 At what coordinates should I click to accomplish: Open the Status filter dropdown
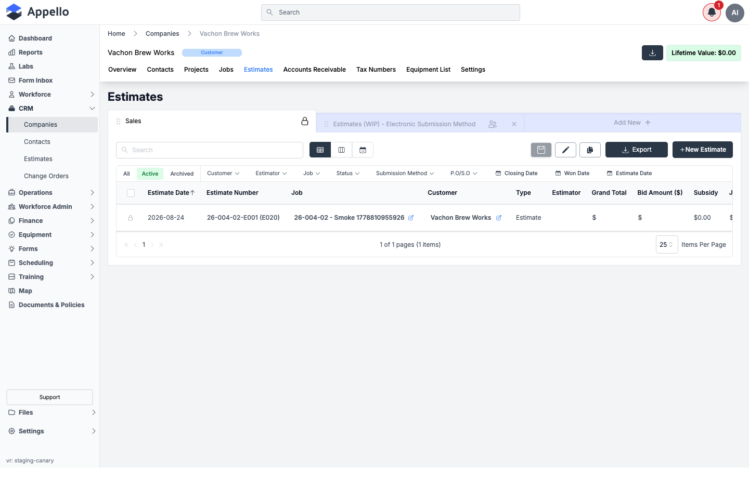point(348,174)
